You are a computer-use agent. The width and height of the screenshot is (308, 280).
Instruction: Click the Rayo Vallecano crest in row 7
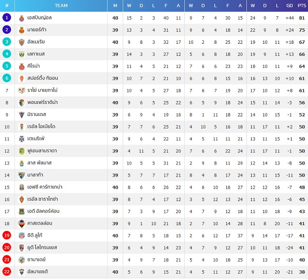click(x=22, y=90)
